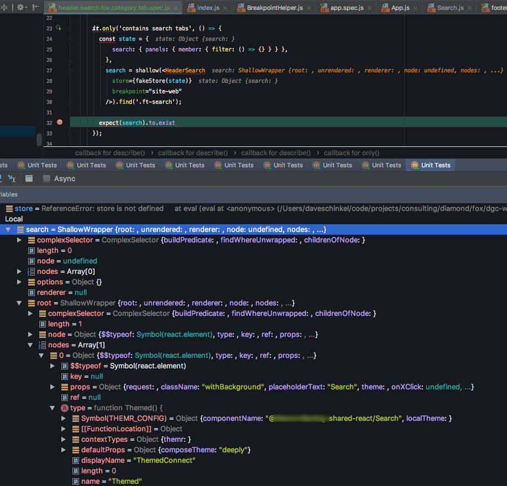Click the icon beside 'displayName = "ThemedConnect"'
This screenshot has height=486, width=507.
click(76, 461)
